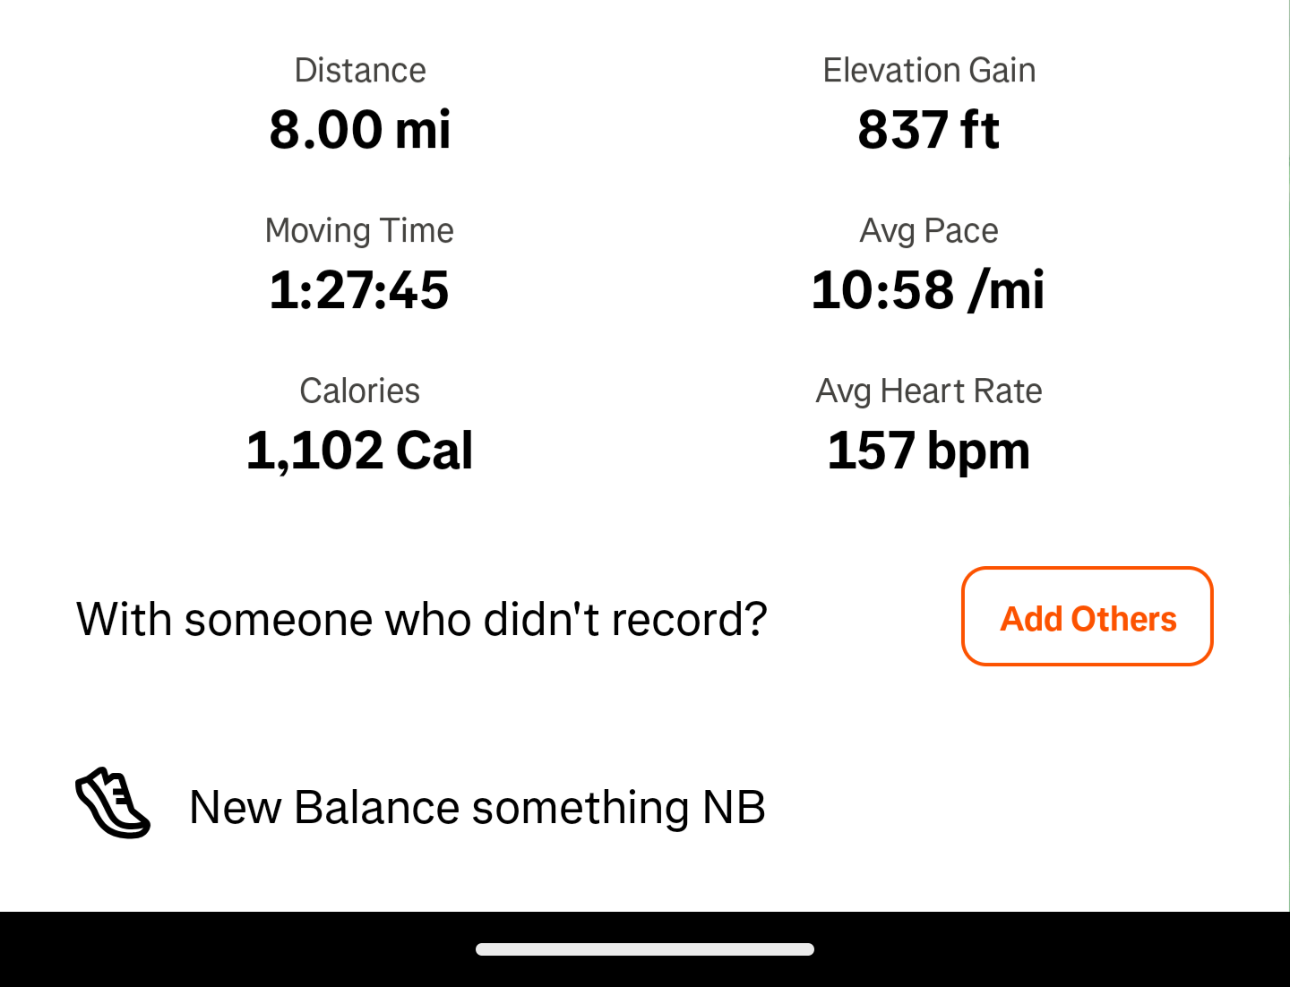Tap the 8.00 mi distance value
This screenshot has width=1290, height=987.
coord(360,129)
